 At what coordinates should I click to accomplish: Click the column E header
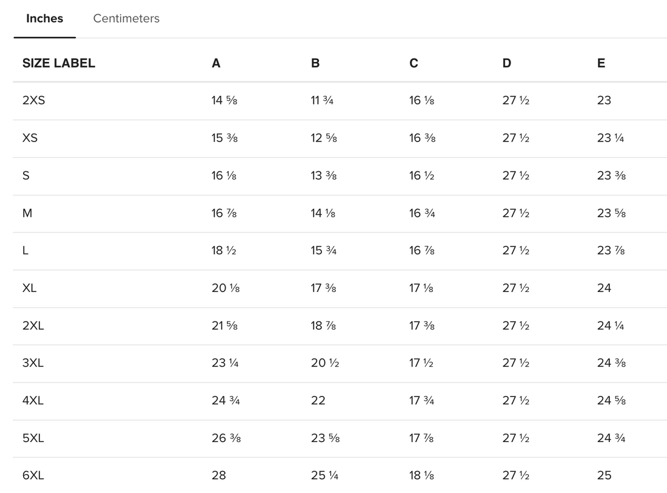[601, 63]
